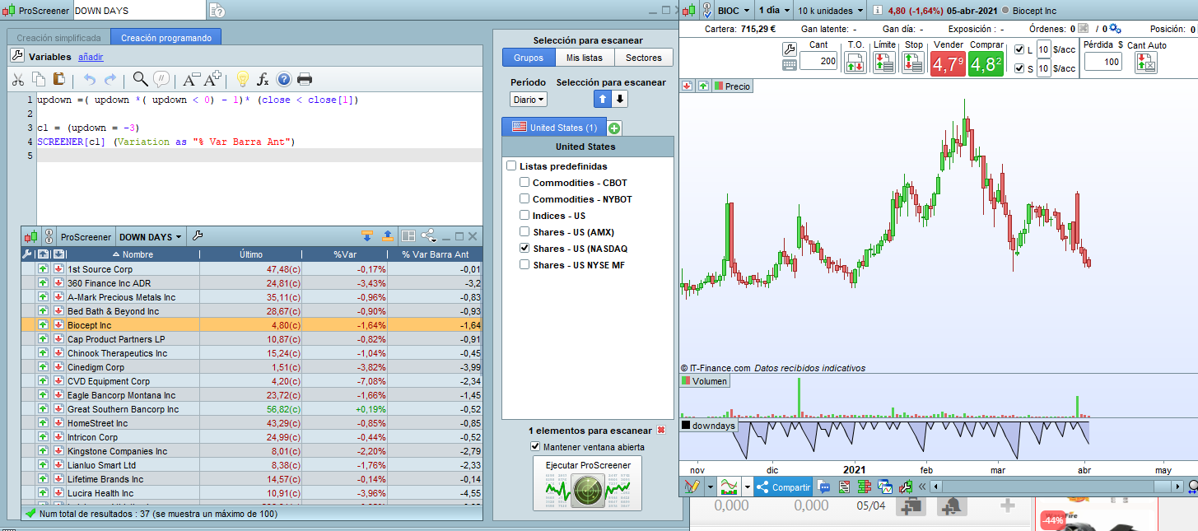The width and height of the screenshot is (1198, 531).
Task: Toggle comment with the speech bubble icon
Action: tap(161, 79)
